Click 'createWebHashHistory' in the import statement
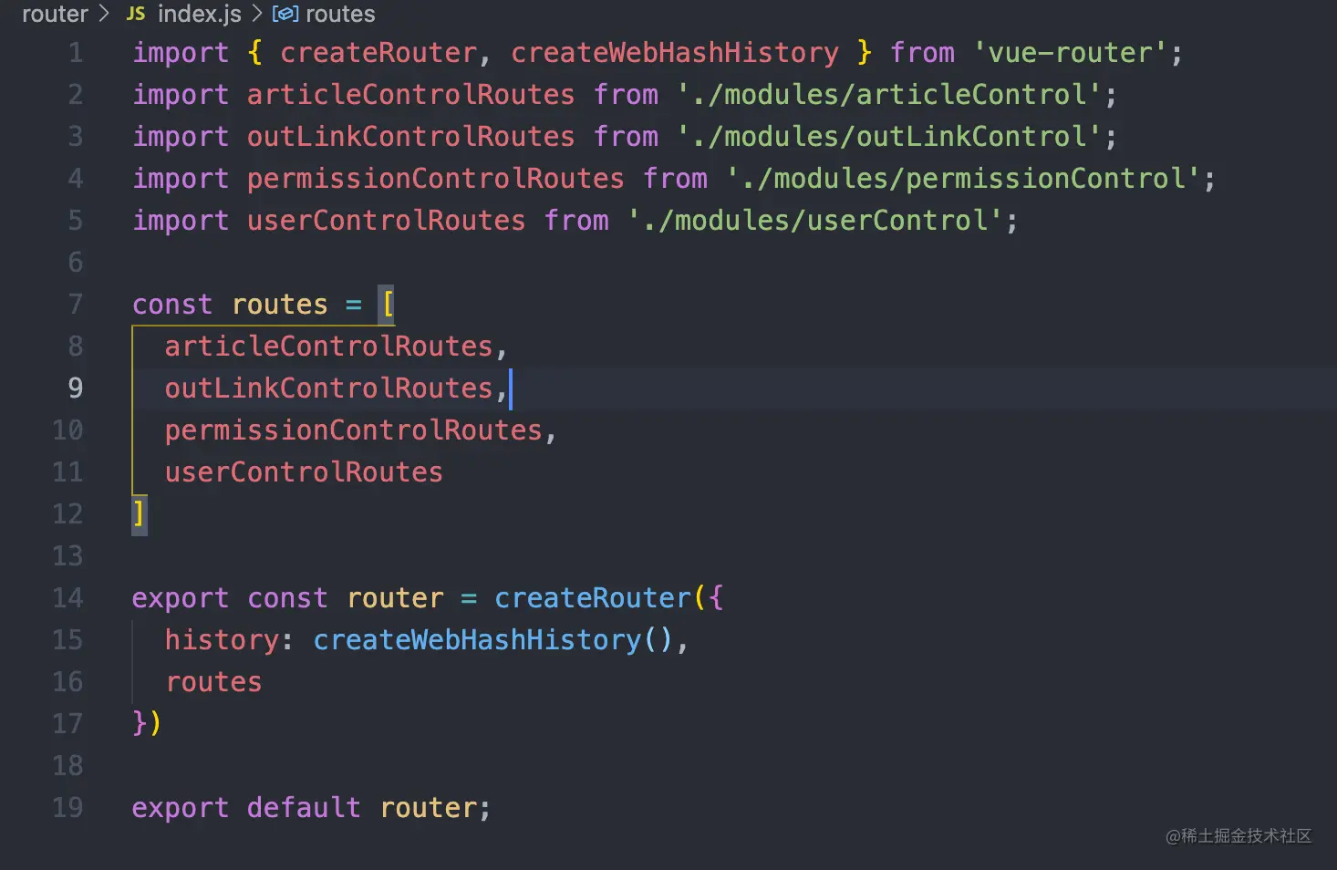The width and height of the screenshot is (1337, 870). [675, 53]
